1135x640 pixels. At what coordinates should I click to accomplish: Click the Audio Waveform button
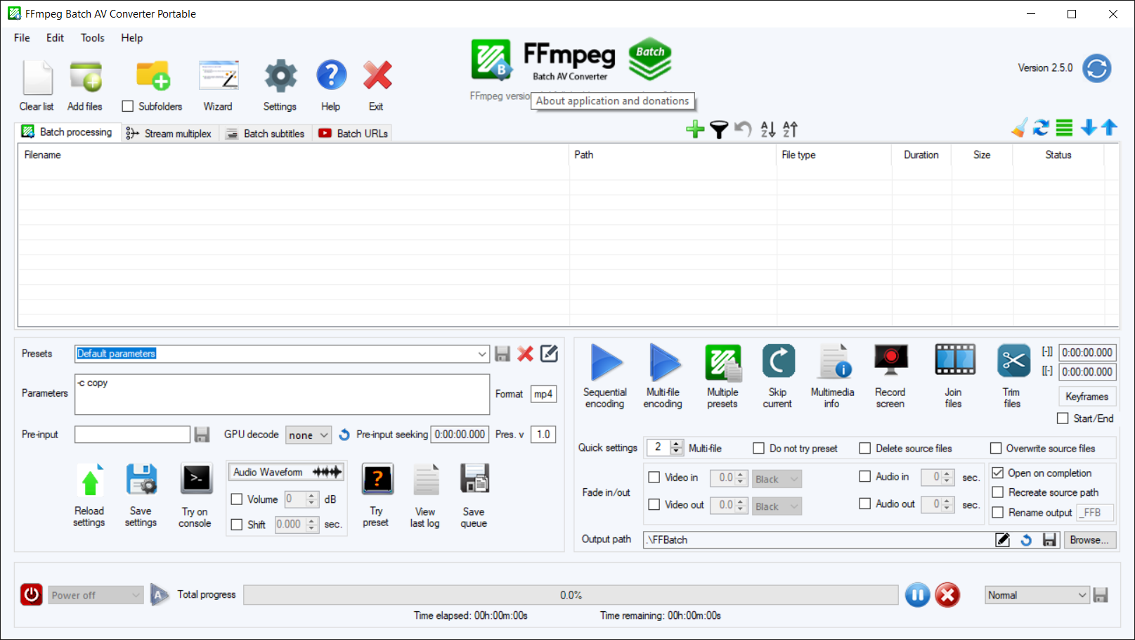click(286, 472)
